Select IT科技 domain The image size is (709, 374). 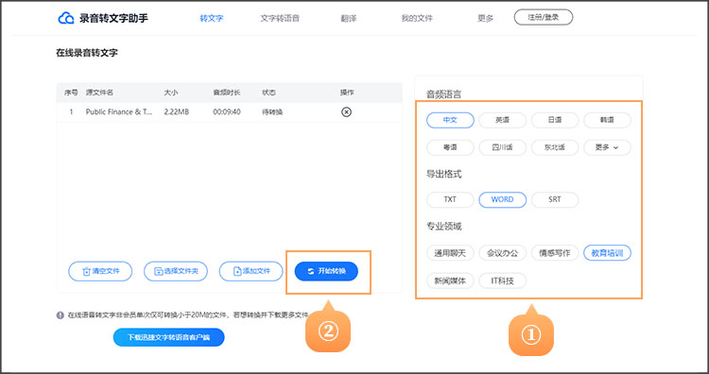[x=503, y=280]
